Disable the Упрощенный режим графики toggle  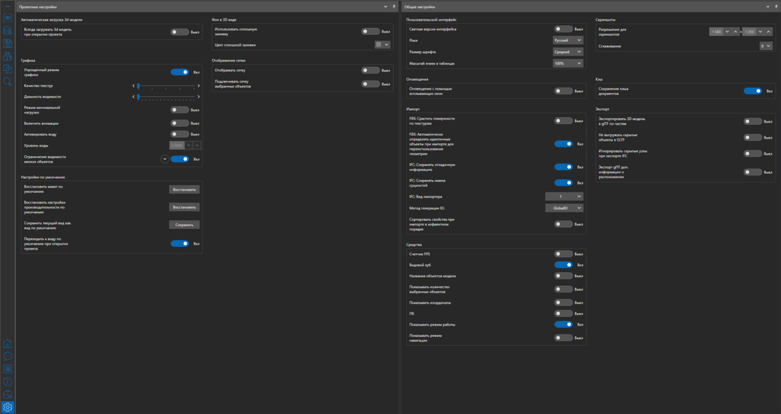(x=179, y=72)
